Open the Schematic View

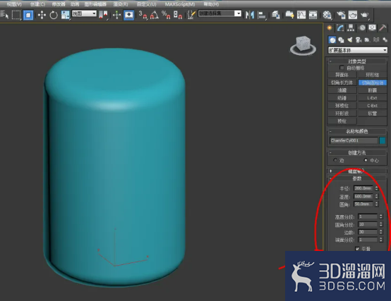313,15
